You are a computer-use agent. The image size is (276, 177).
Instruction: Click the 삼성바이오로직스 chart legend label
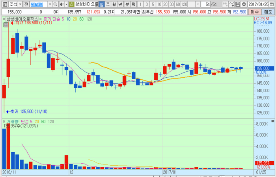coord(22,19)
